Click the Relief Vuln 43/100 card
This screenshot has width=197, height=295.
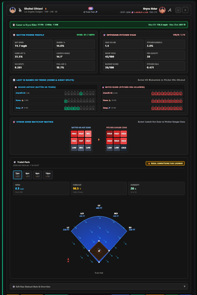(x=123, y=55)
